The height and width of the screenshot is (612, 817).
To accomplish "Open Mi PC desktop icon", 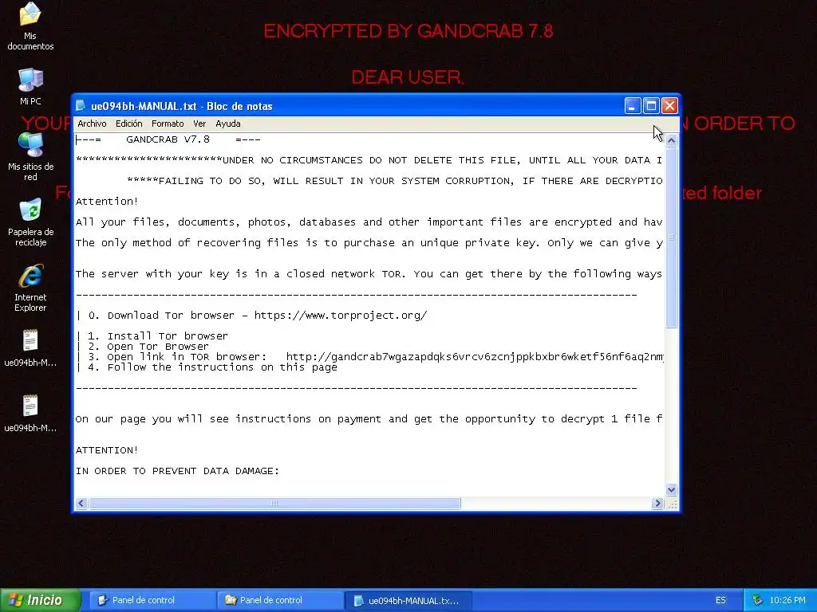I will click(x=30, y=86).
